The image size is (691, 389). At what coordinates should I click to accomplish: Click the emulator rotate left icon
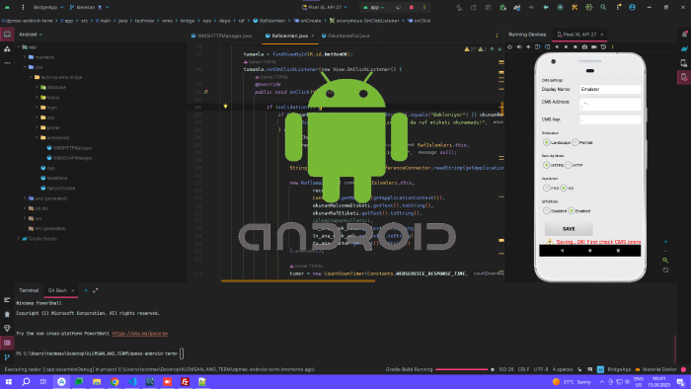coord(538,46)
